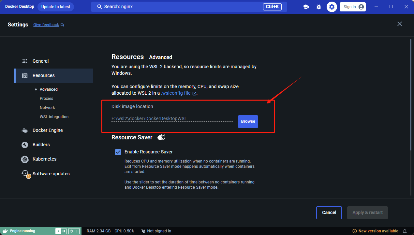Click the settings vertical scrollbar
The image size is (414, 235).
[x=410, y=95]
